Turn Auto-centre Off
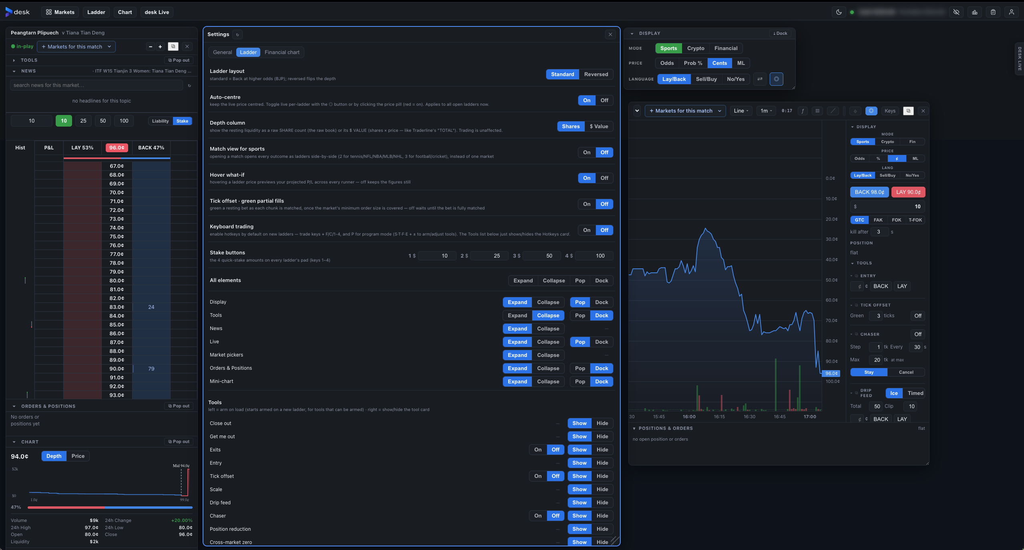This screenshot has width=1024, height=550. (604, 100)
